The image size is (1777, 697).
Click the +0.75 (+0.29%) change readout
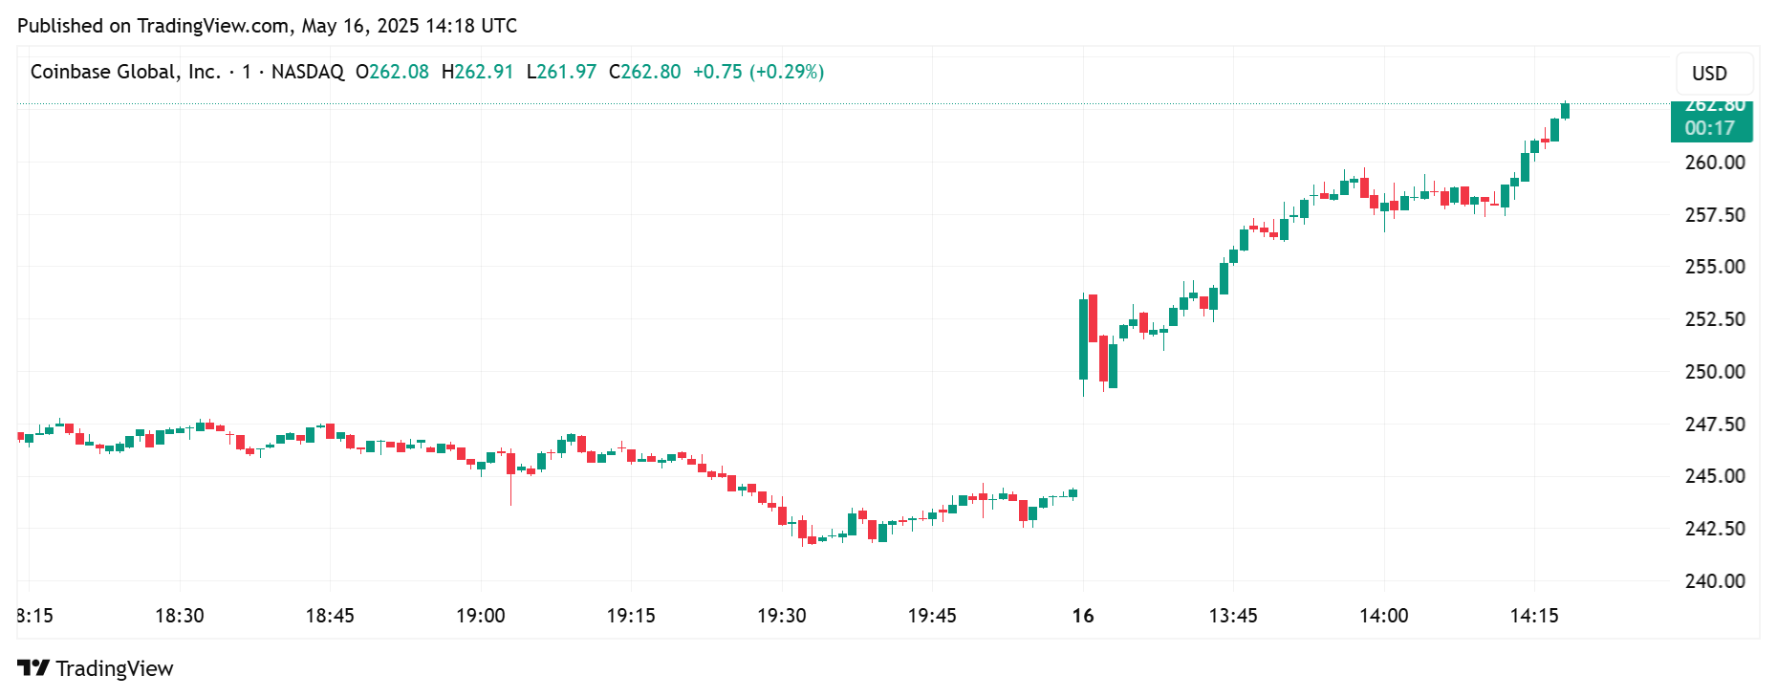point(758,72)
